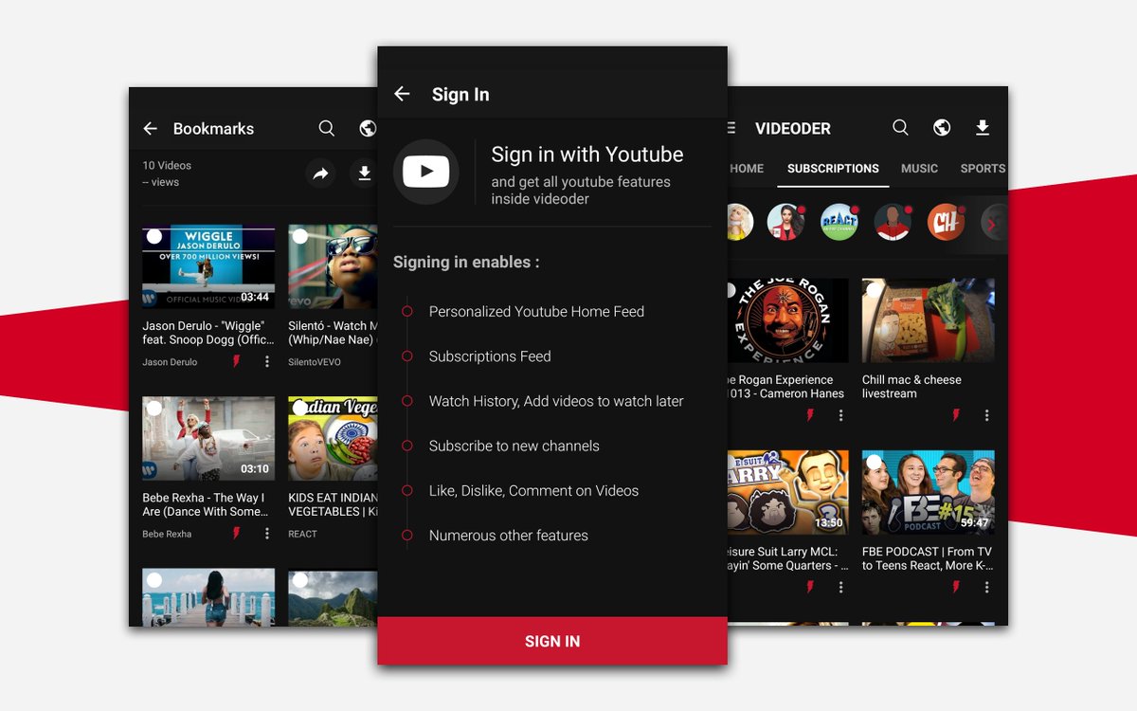Switch to the SPORTS tab

983,169
